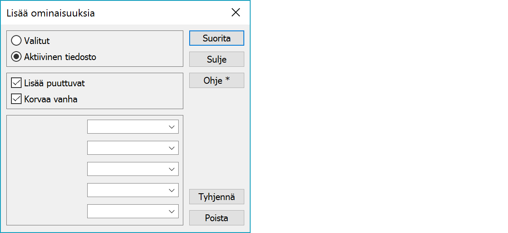Focus the last combo box text area
Screen dimensions: 508x233
(x=126, y=211)
